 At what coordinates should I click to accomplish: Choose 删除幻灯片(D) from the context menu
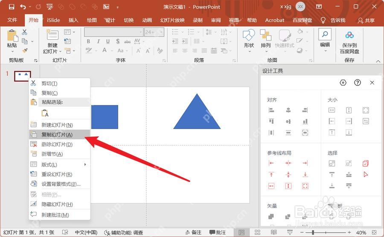point(60,144)
